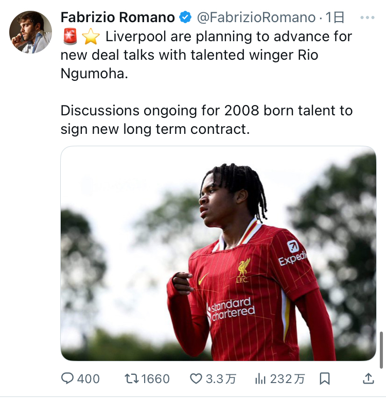
Task: Open Fabrizio Romano's profile avatar
Action: tap(30, 32)
